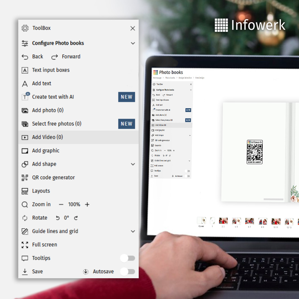Expand Add shape chevron on laptop ToolBox

coord(190,135)
